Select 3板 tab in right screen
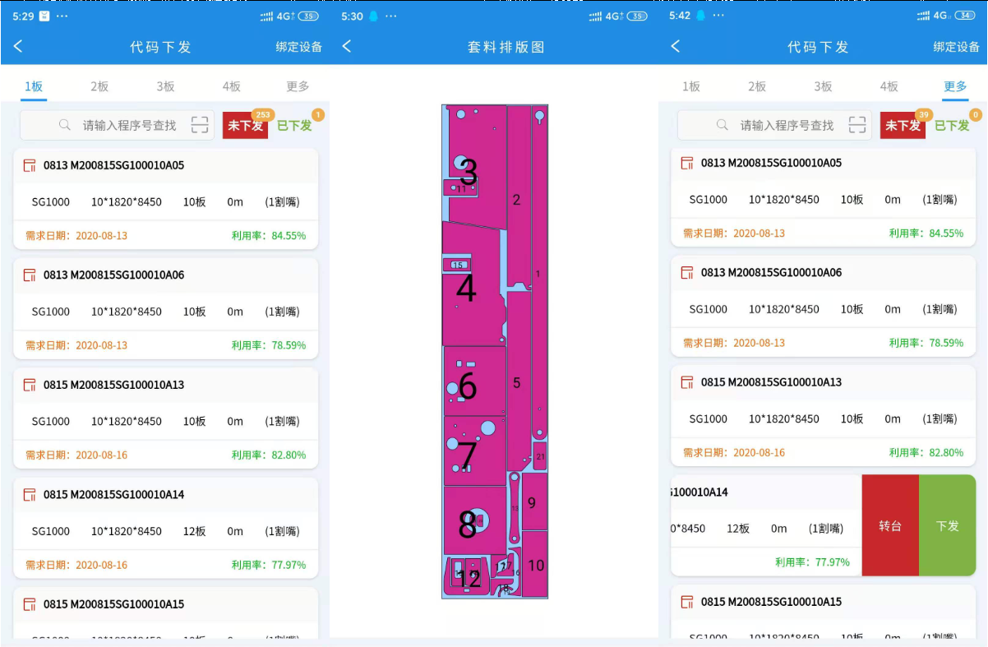This screenshot has height=647, width=988. (x=823, y=86)
